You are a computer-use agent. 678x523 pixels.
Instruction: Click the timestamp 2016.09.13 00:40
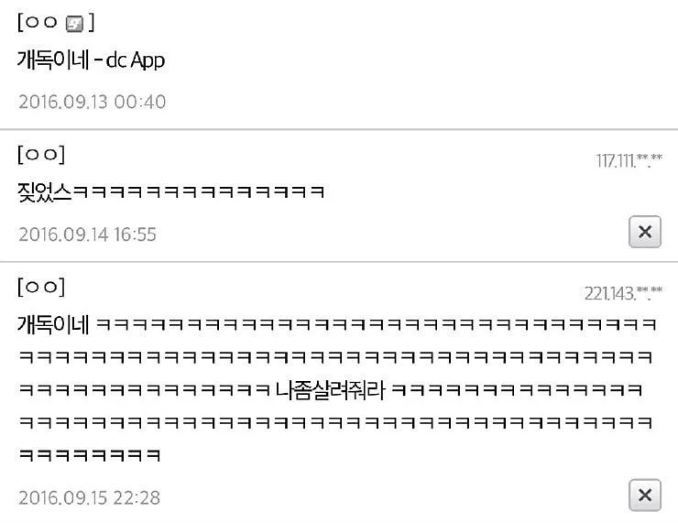point(93,102)
